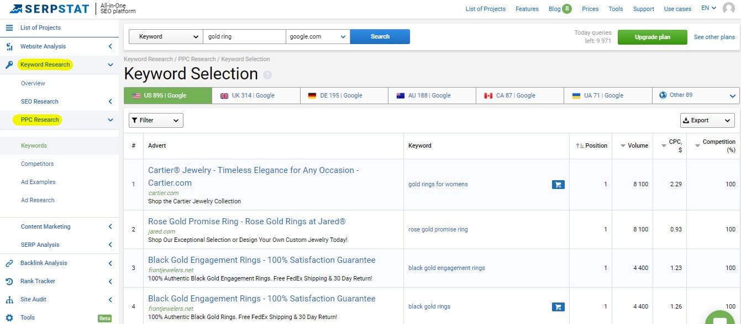Open Features in the top navigation
This screenshot has width=741, height=324.
pyautogui.click(x=527, y=9)
